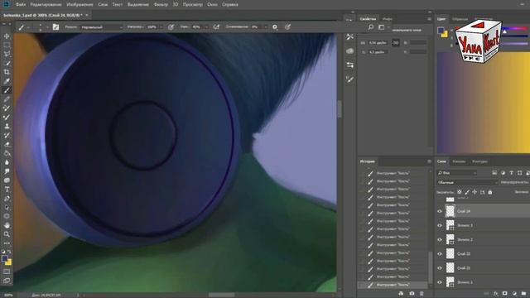Select the Type tool
The image size is (530, 298).
(7, 190)
